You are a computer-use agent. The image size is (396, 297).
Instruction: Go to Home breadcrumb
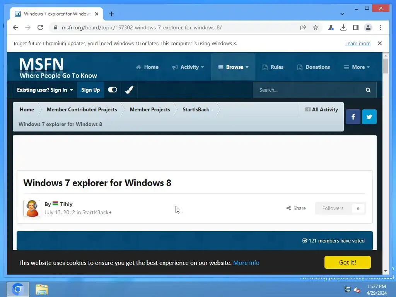tap(27, 109)
